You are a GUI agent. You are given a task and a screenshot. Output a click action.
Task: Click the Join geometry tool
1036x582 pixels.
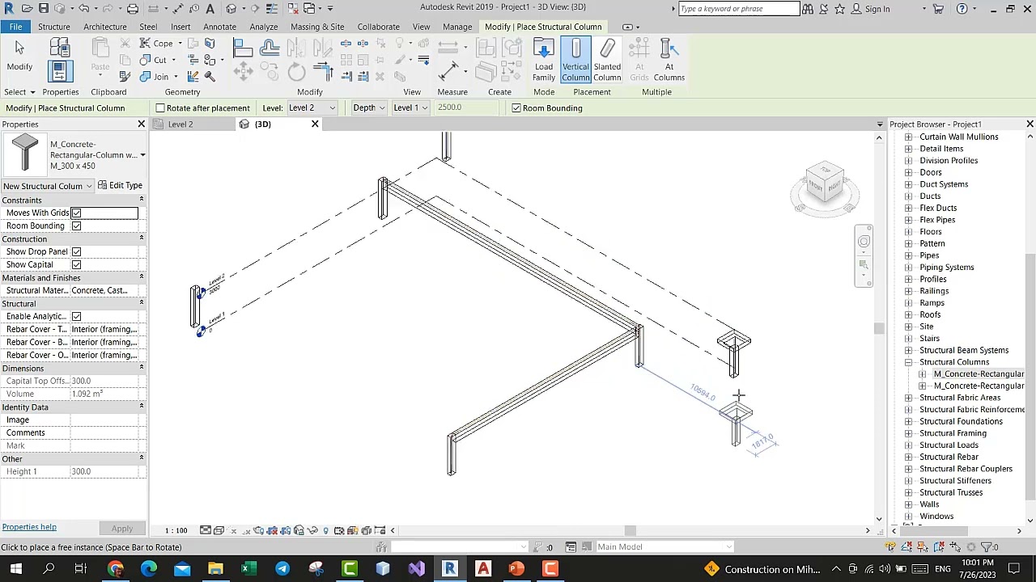click(155, 77)
